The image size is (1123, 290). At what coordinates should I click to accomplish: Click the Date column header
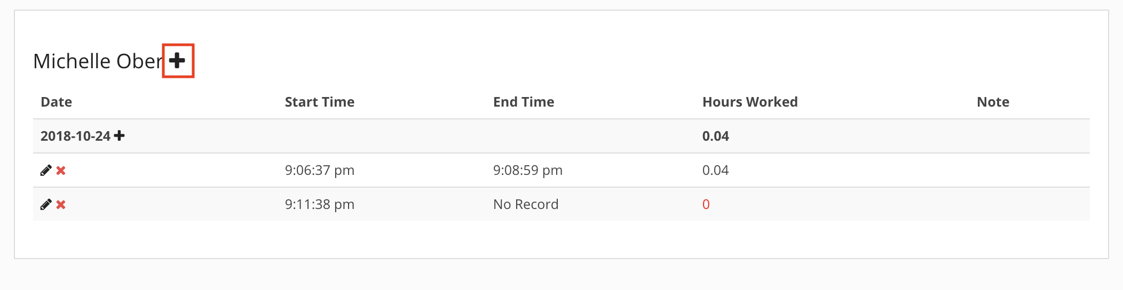(x=56, y=102)
